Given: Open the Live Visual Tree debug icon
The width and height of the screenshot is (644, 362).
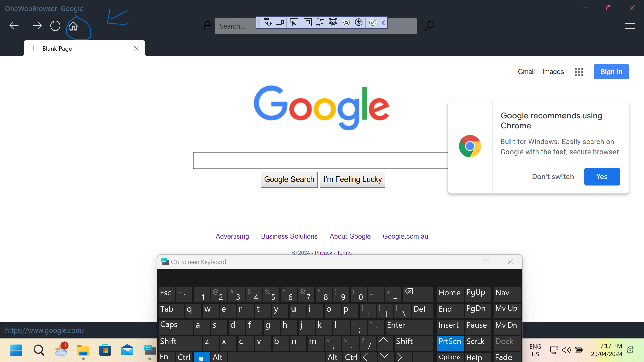Looking at the screenshot, I should click(x=267, y=22).
